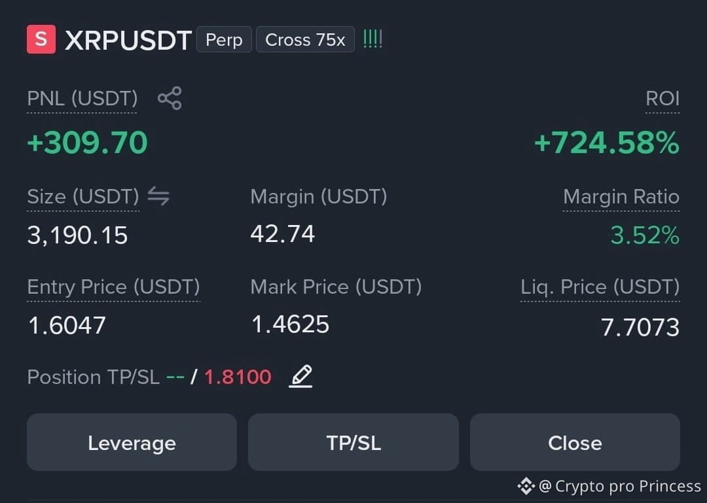Tap the Entry Price (USDT) label

pyautogui.click(x=113, y=287)
